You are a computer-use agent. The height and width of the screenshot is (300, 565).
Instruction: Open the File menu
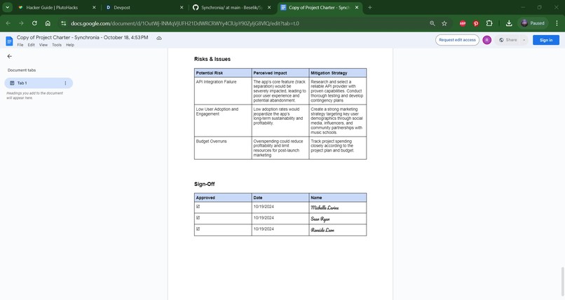[20, 45]
